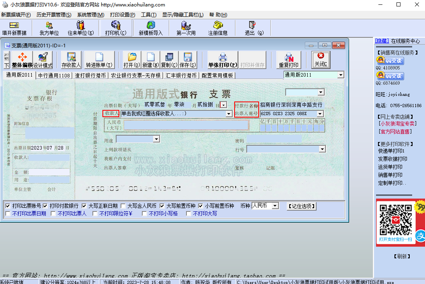425x284 pixels.
Task: Toggle 大写前置币种 checkbox
Action: (162, 206)
